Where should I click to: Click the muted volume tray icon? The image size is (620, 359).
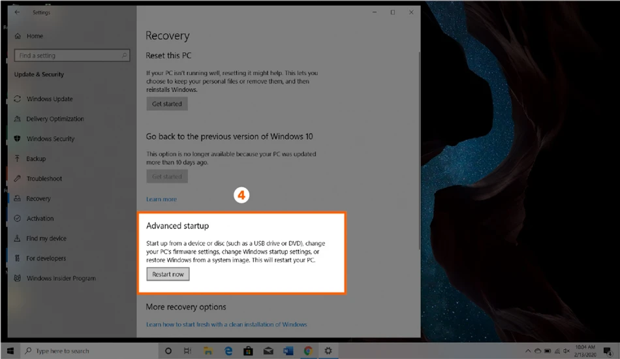[x=566, y=351]
